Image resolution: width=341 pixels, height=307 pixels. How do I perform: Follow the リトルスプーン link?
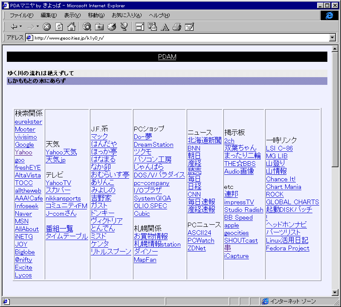(x=111, y=252)
